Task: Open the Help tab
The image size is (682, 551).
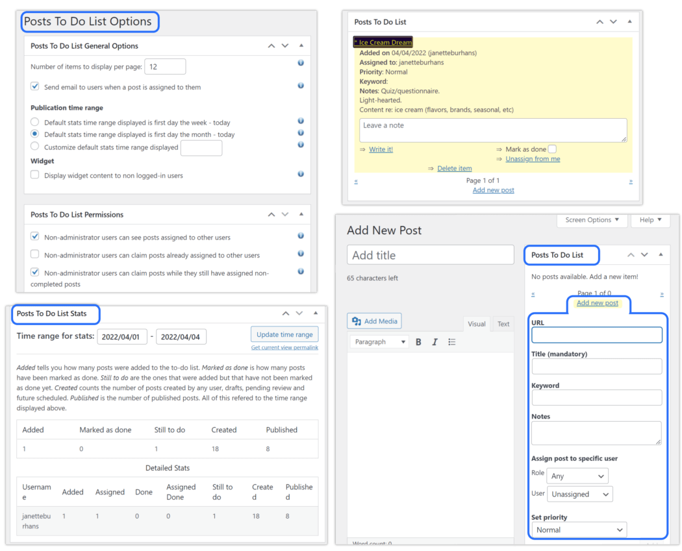Action: [x=650, y=220]
